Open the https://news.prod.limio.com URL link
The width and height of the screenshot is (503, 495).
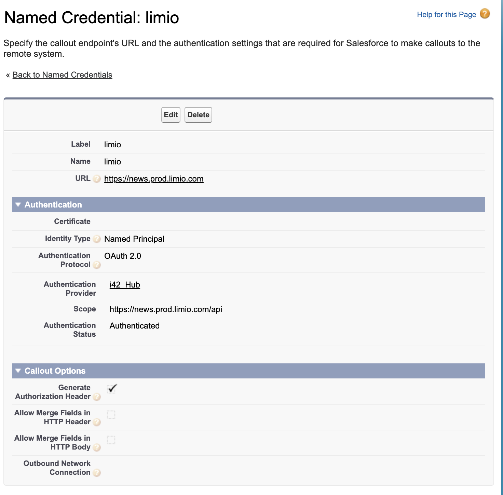click(154, 179)
